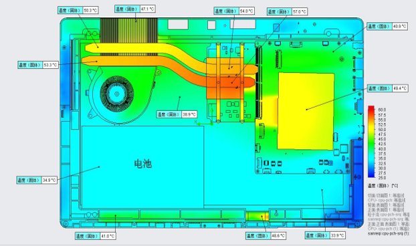Click the green coordinate axis origin marker
This screenshot has height=246, width=416.
point(211,124)
